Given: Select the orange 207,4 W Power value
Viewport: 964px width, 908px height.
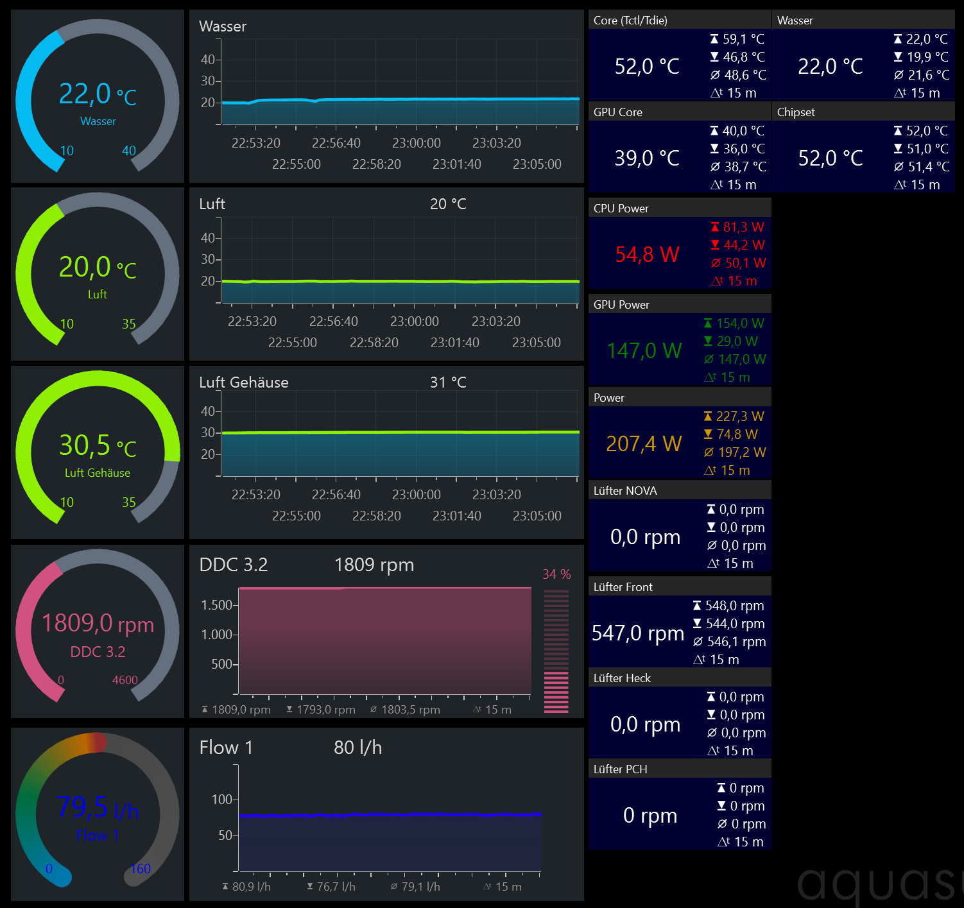Looking at the screenshot, I should [x=644, y=443].
